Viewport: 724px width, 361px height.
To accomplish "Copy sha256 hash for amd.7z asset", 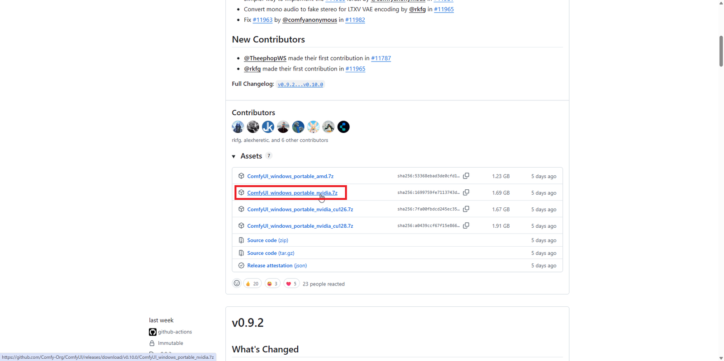I will [466, 176].
